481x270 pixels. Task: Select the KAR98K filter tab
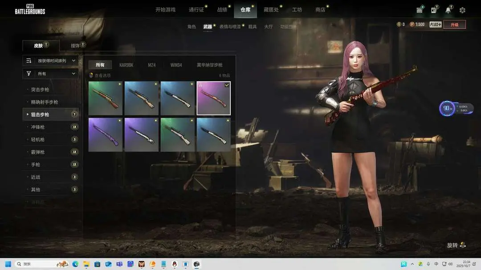[126, 65]
